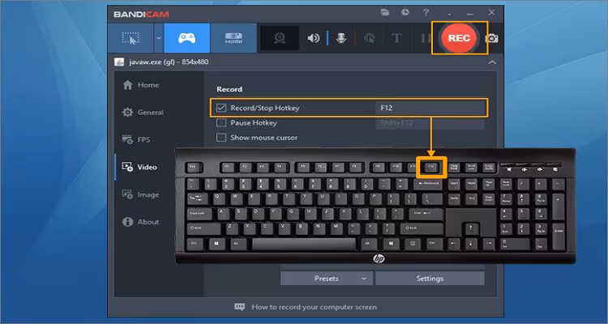Open How to record your computer screen link
Viewport: 608px width, 324px height.
click(314, 307)
